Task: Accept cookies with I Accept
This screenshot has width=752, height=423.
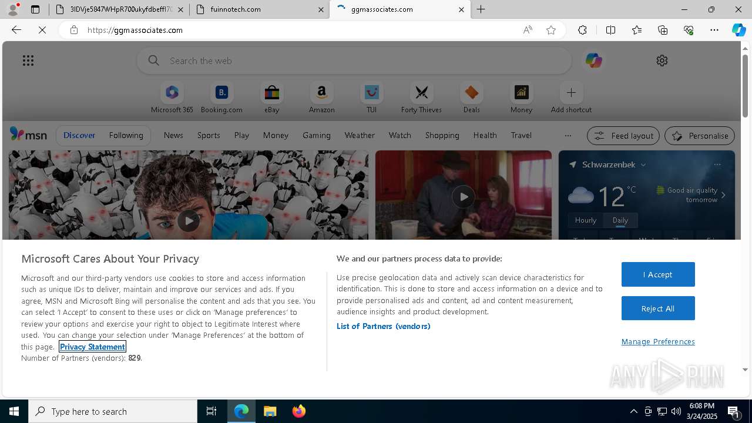Action: (x=658, y=274)
